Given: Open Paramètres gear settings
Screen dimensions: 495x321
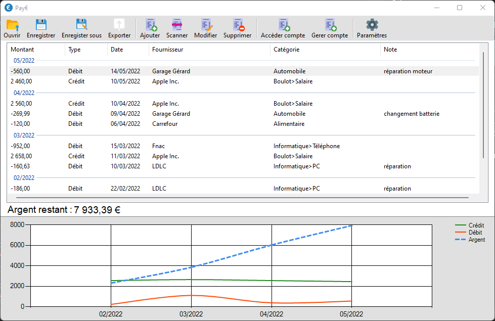Looking at the screenshot, I should pyautogui.click(x=372, y=28).
